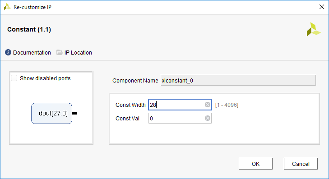Open the Documentation link

click(x=32, y=53)
